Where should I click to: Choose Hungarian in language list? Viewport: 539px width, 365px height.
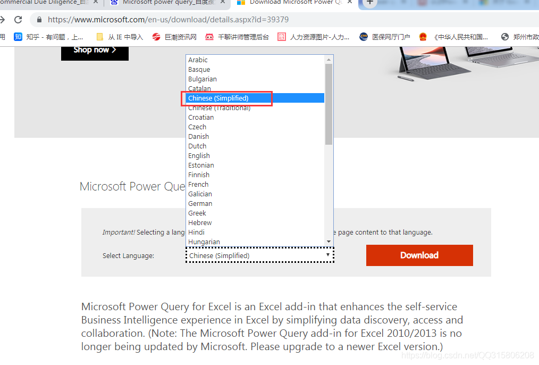click(255, 242)
